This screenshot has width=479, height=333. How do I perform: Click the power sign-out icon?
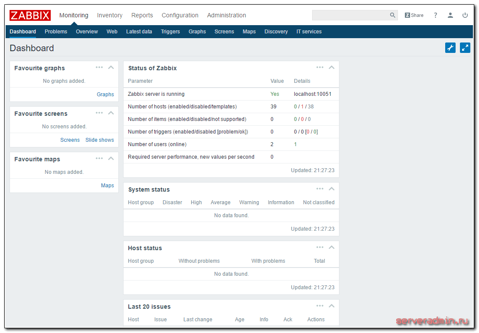(x=465, y=15)
